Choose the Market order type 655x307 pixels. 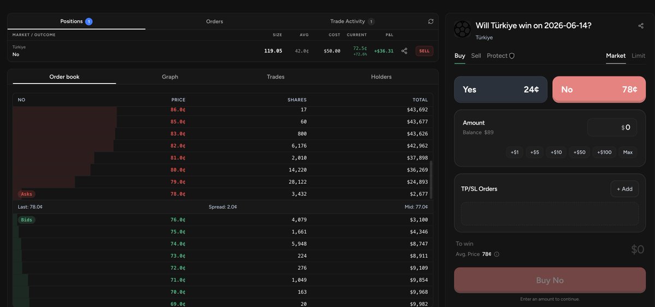(x=616, y=56)
